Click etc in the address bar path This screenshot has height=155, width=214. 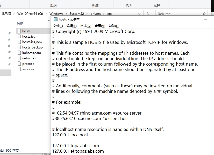point(109,14)
